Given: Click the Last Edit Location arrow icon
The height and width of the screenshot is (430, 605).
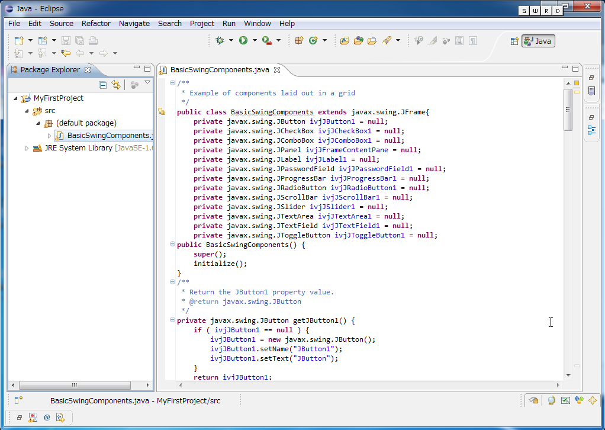Looking at the screenshot, I should [x=66, y=53].
